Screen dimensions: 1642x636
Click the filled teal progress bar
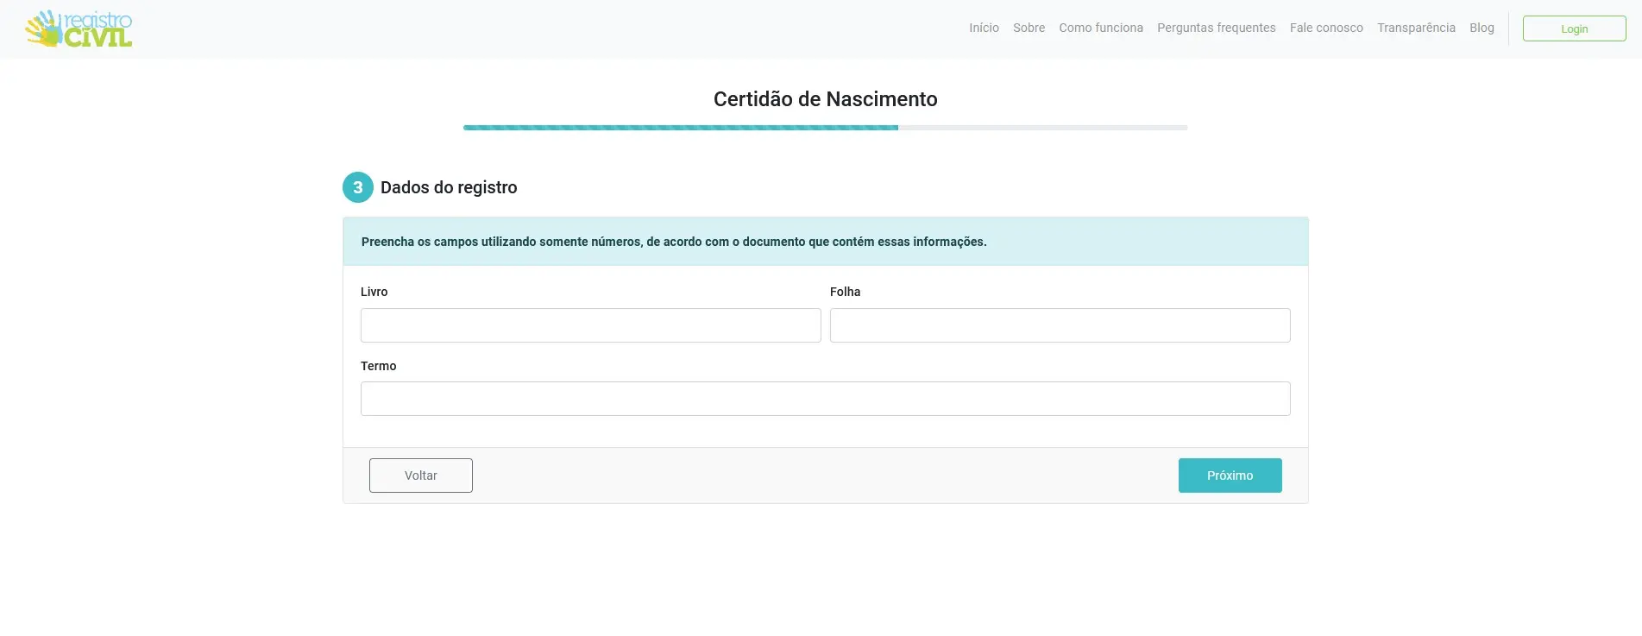click(x=680, y=128)
